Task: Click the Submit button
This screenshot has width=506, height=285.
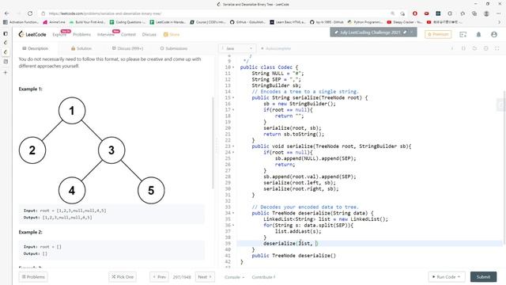Action: pos(483,277)
